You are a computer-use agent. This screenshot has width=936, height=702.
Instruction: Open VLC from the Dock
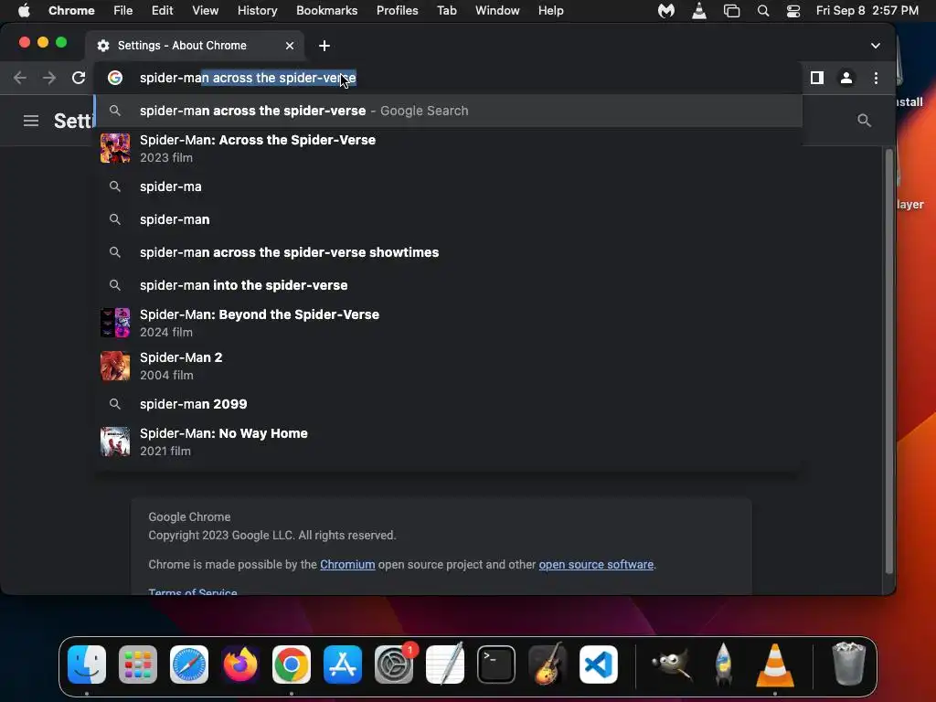tap(775, 665)
